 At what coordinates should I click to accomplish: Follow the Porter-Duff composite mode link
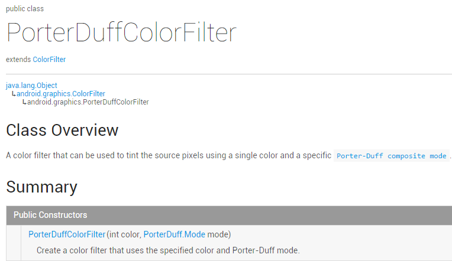[391, 156]
